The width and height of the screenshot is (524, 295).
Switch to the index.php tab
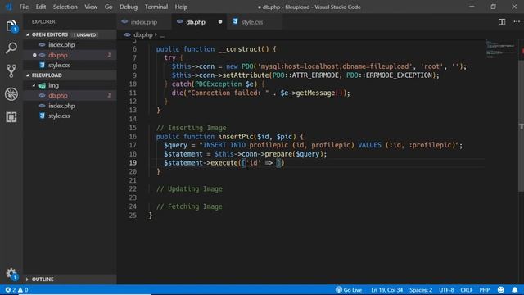pyautogui.click(x=144, y=22)
